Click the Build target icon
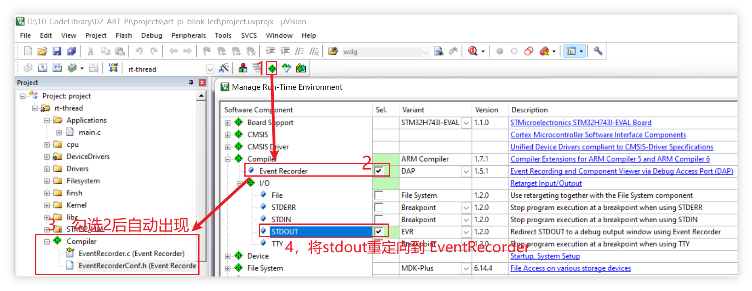This screenshot has width=752, height=291. pos(42,68)
